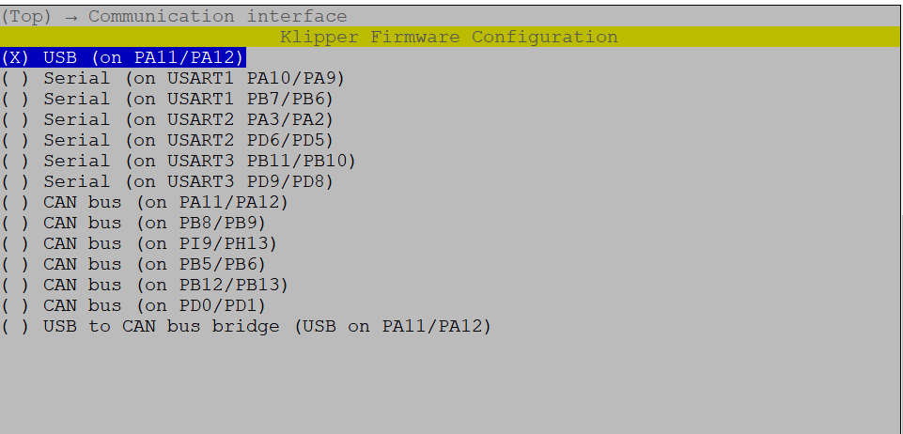Click the breadcrumb arrow after (Top)
The image size is (903, 434).
click(x=71, y=16)
